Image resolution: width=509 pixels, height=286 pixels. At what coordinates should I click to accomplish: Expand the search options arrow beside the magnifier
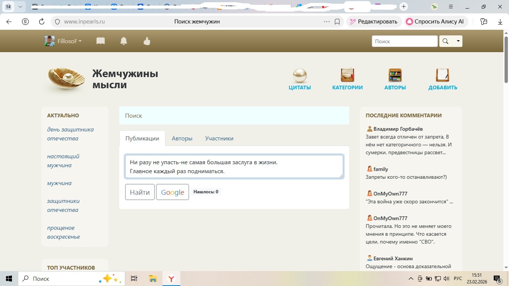pos(458,41)
